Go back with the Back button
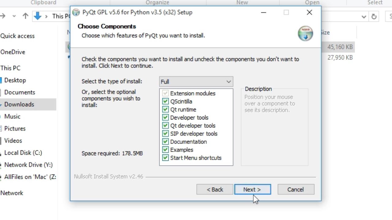This screenshot has width=392, height=220. (215, 189)
